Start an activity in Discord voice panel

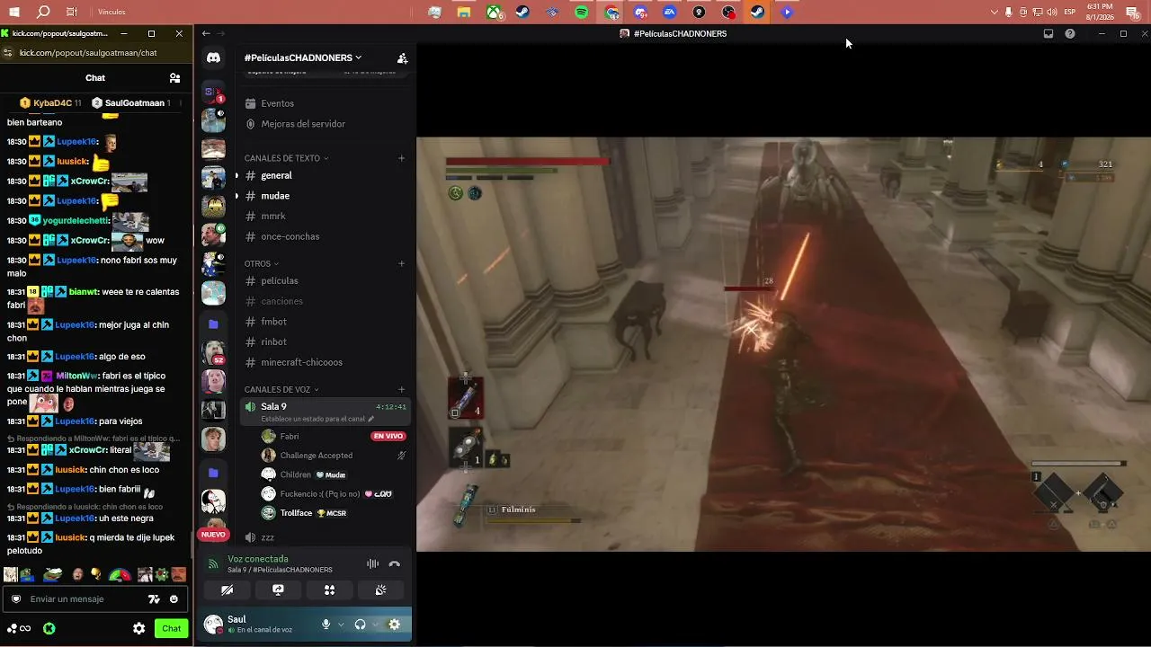(329, 590)
